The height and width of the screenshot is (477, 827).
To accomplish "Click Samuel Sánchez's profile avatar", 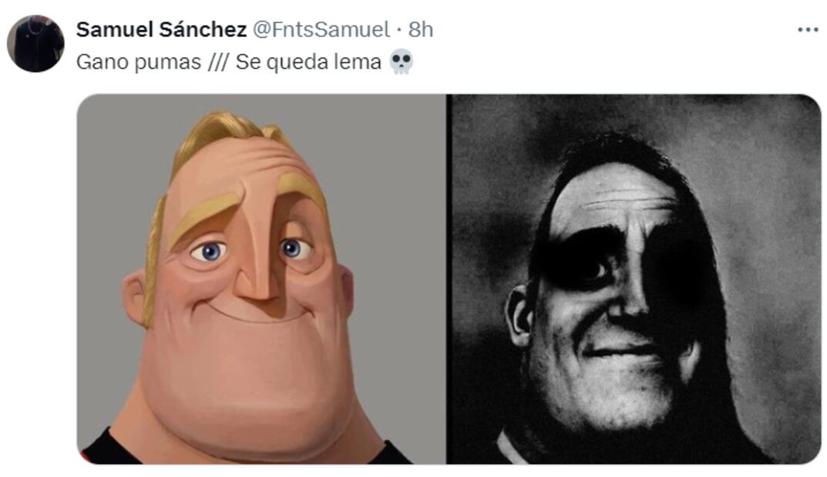I will (x=35, y=44).
